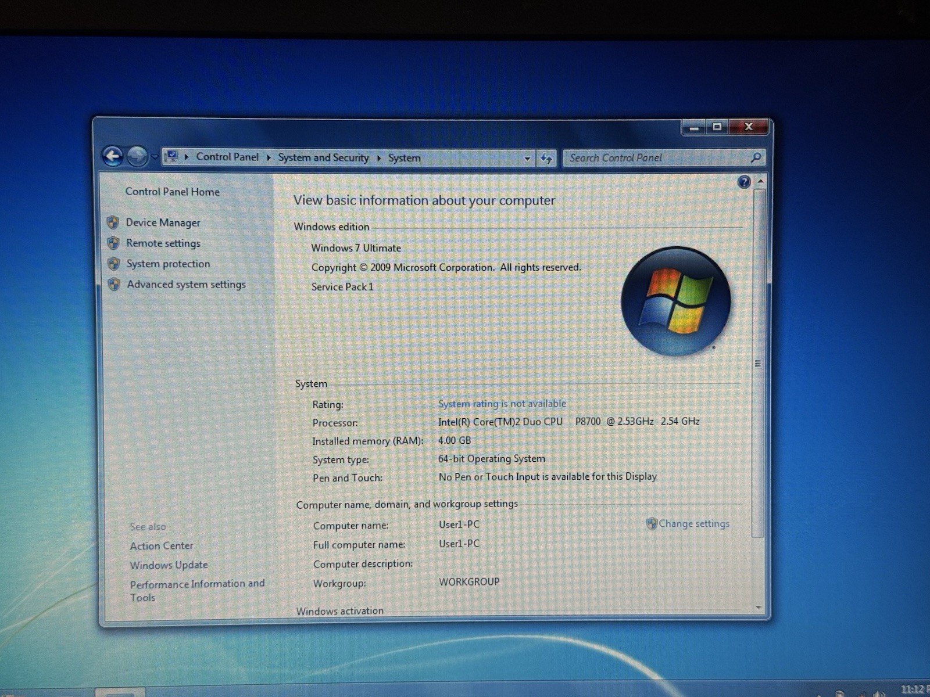The height and width of the screenshot is (697, 930).
Task: Expand chevron after System and Security breadcrumb
Action: pyautogui.click(x=379, y=158)
